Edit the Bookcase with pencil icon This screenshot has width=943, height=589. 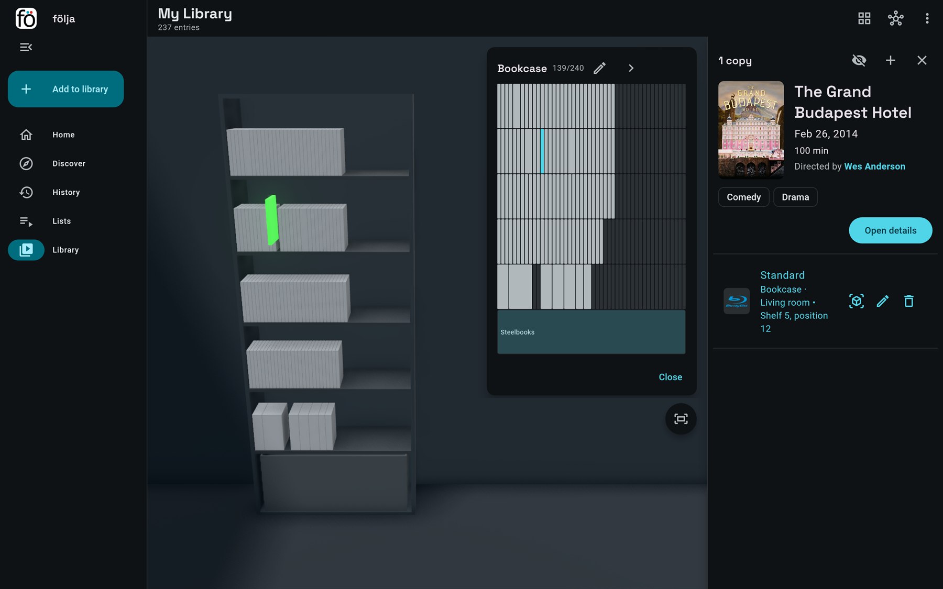(x=600, y=68)
